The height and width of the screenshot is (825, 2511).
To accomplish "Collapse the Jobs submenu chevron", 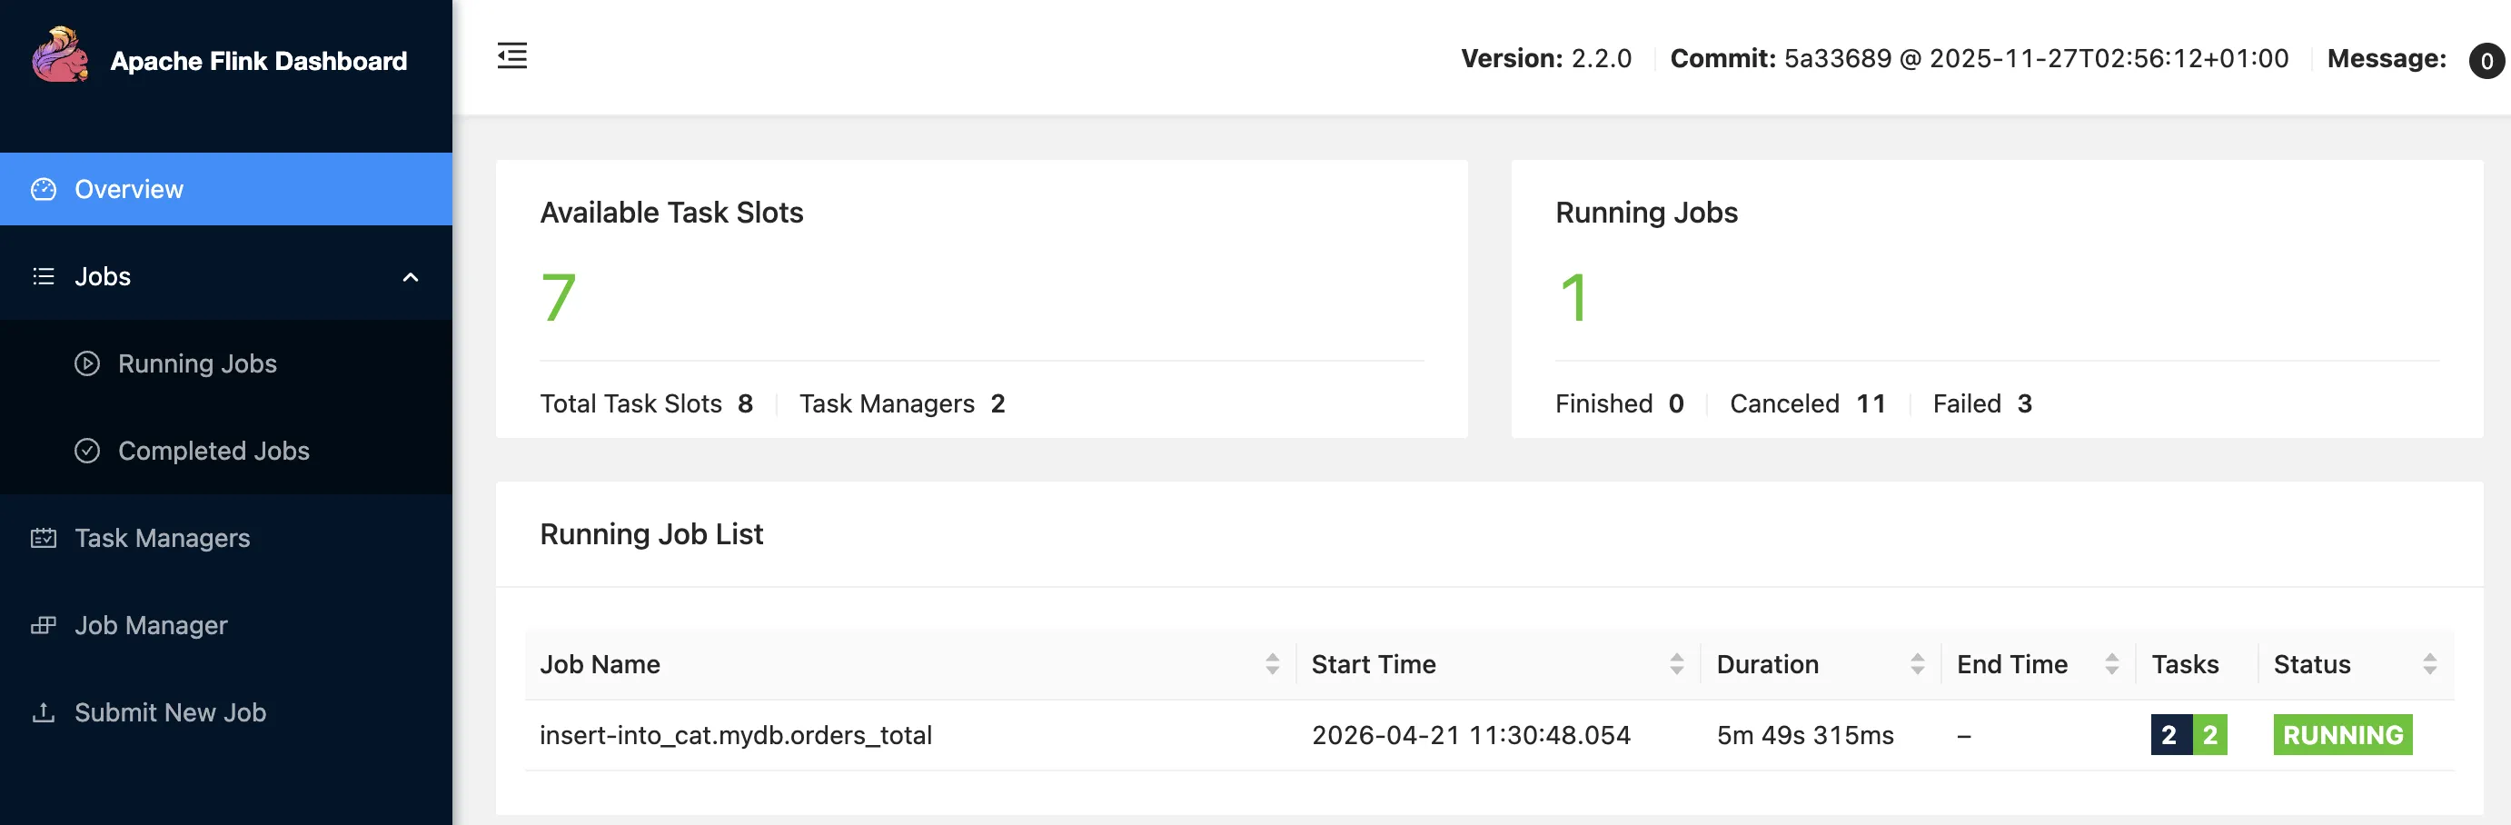I will 411,277.
